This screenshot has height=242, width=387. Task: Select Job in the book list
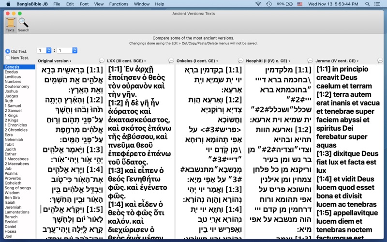pos(19,168)
